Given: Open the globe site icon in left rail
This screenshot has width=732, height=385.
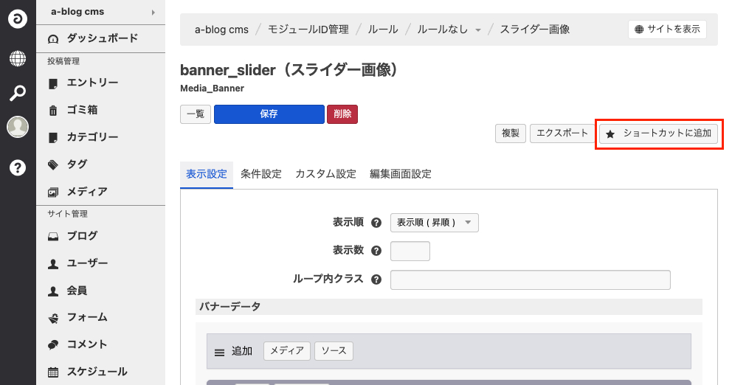Looking at the screenshot, I should pos(18,58).
